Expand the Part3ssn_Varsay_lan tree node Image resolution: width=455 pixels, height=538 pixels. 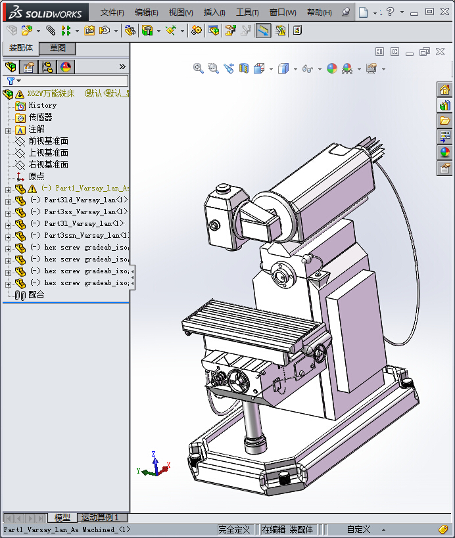coord(9,237)
